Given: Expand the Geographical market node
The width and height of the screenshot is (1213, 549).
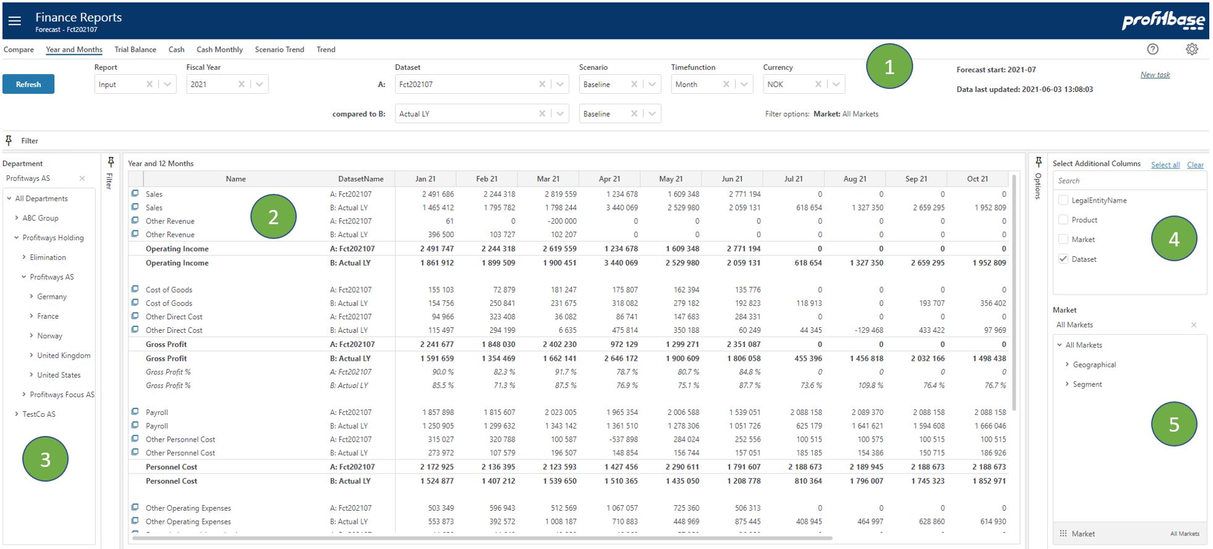Looking at the screenshot, I should point(1067,364).
